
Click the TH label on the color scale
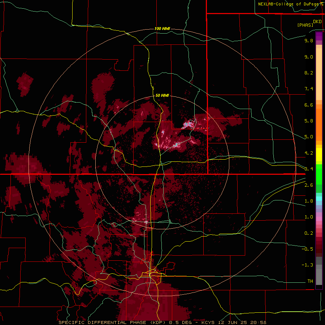310,281
